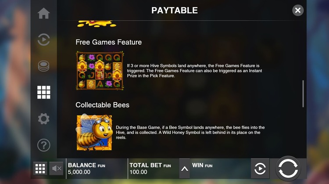The height and width of the screenshot is (184, 329).
Task: Toggle the muted sound speaker button
Action: click(56, 169)
